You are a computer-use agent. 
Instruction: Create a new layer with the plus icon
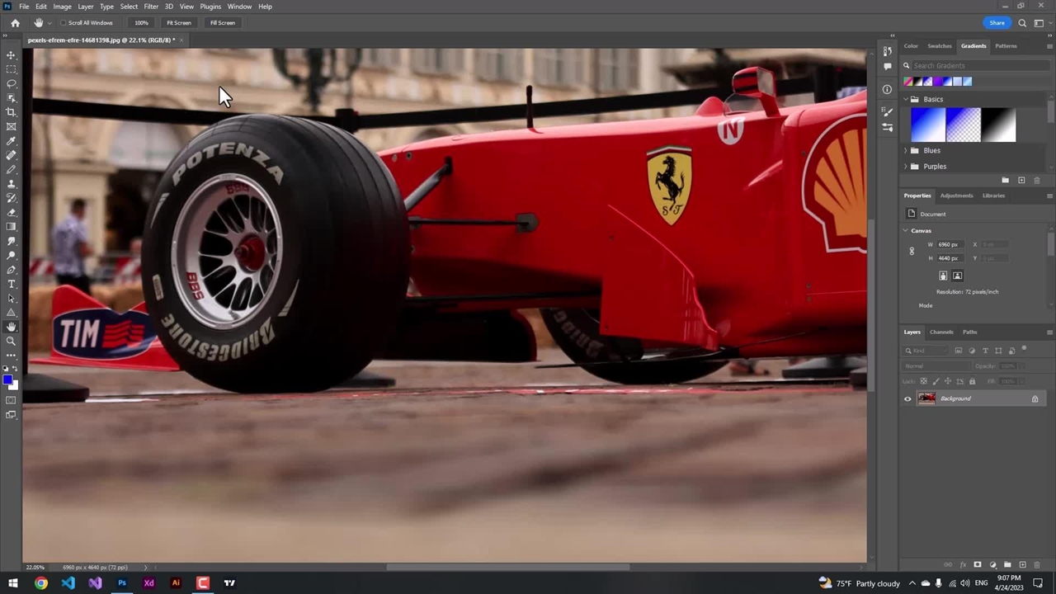click(x=1022, y=565)
